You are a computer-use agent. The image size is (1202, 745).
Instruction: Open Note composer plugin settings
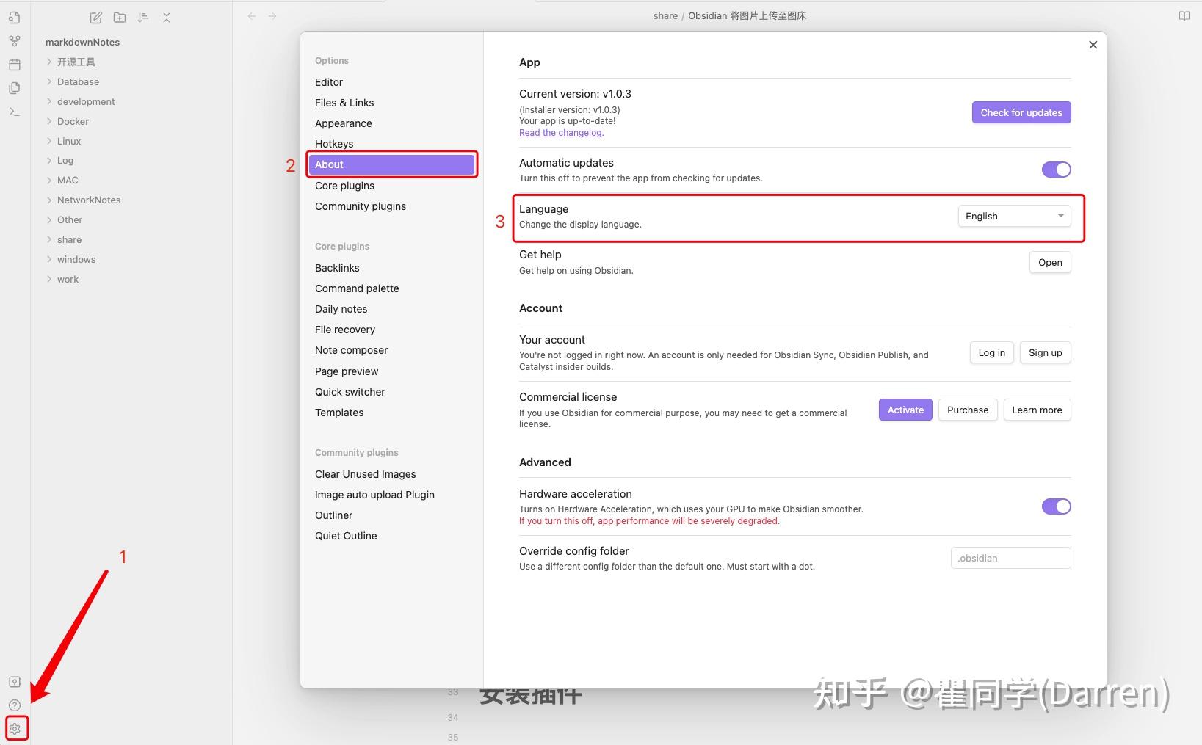[391, 350]
